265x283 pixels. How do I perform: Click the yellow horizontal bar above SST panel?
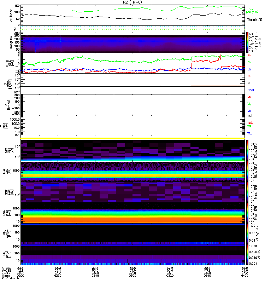(132, 138)
